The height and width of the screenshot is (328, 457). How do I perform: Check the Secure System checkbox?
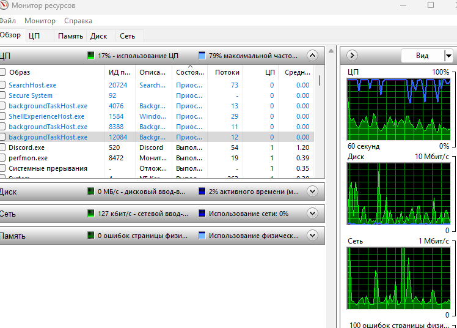[x=2, y=95]
